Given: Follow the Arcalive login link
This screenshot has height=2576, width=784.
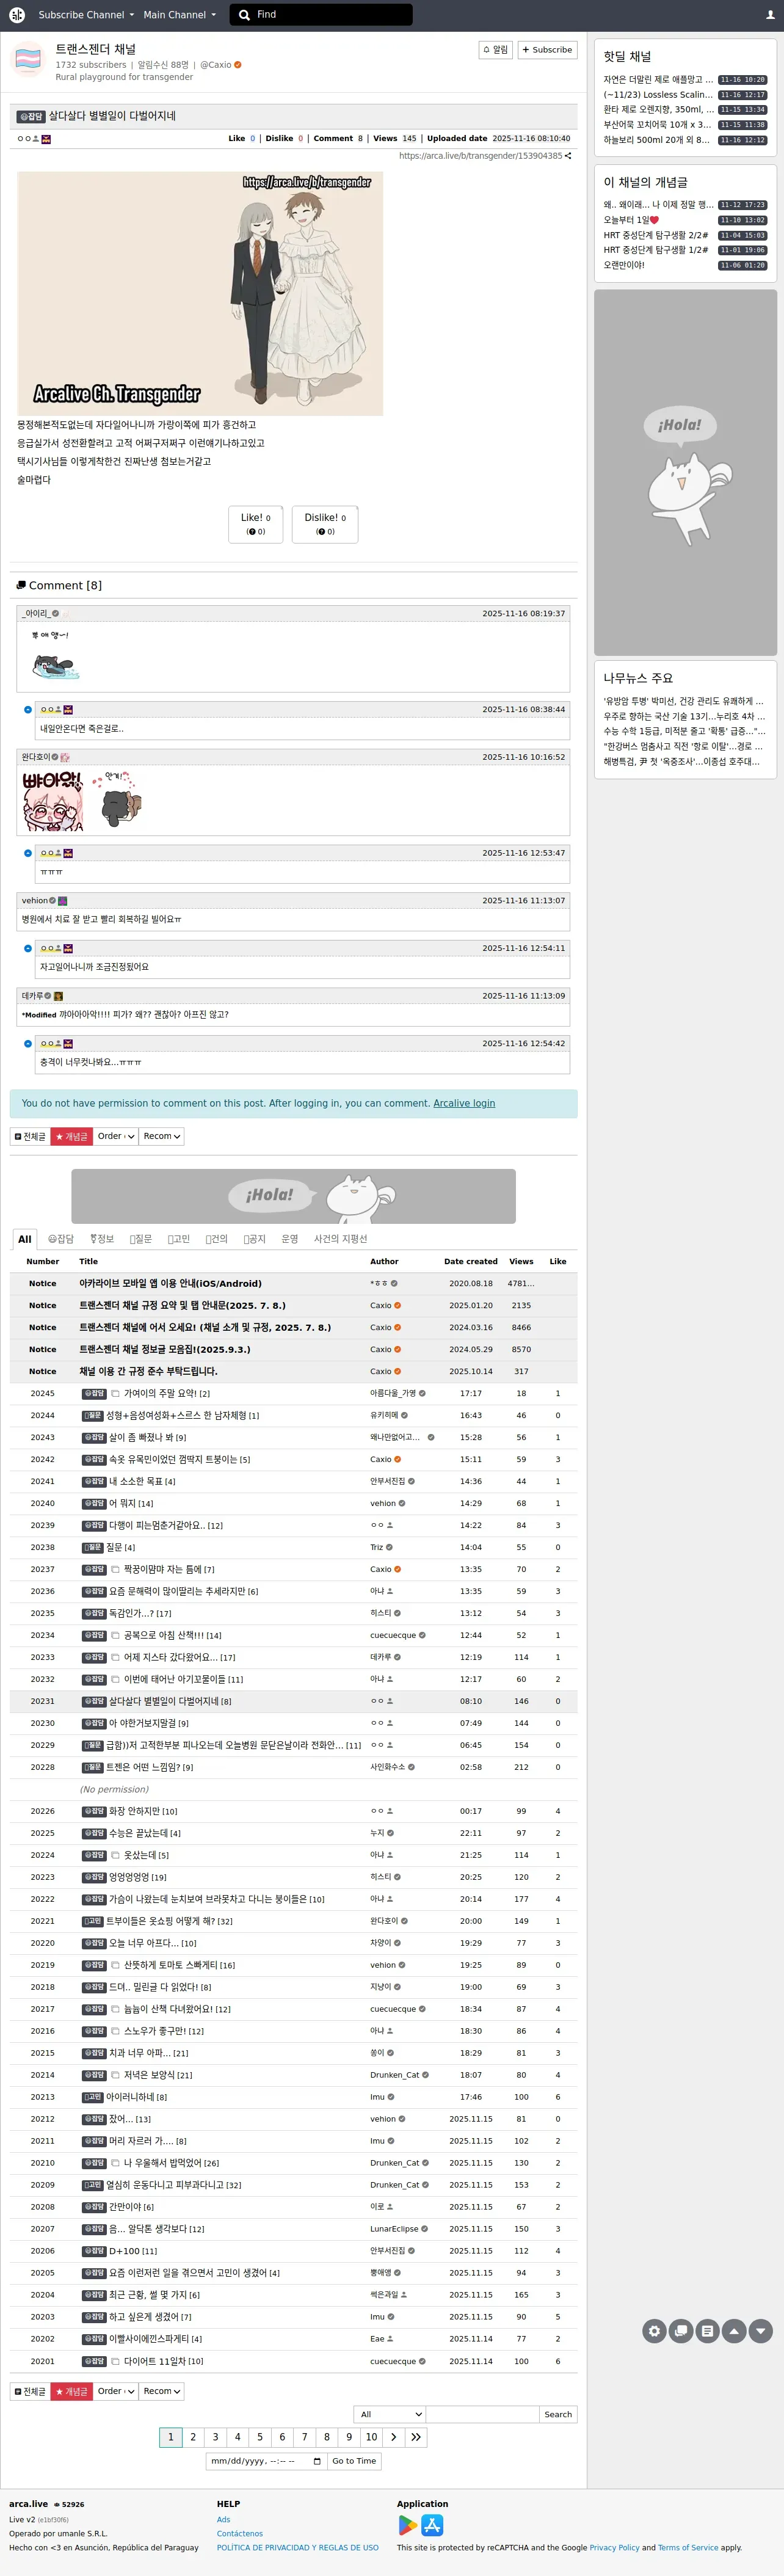Looking at the screenshot, I should (464, 1103).
